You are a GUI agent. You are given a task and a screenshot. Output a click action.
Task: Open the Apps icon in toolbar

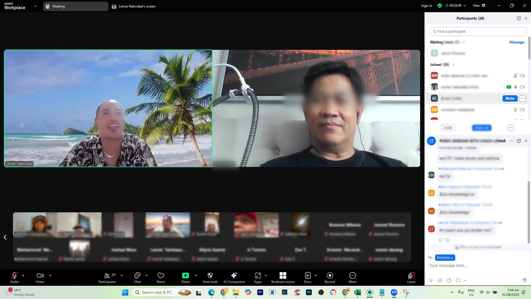[x=258, y=277]
